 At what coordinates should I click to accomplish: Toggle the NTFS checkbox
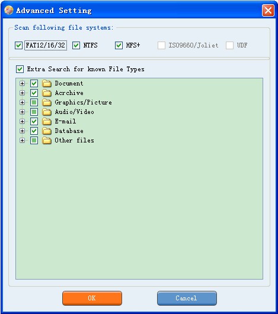[x=76, y=46]
